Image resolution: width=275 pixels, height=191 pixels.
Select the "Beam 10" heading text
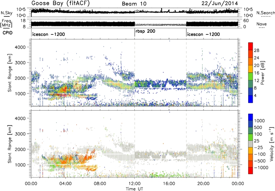coord(134,4)
